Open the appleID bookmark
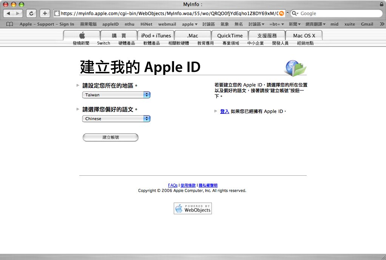Viewport: 386px width, 260px height. coord(110,24)
